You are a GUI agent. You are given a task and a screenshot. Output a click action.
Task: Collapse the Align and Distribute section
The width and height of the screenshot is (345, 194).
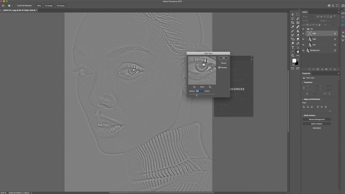coord(303,99)
